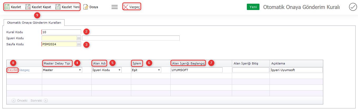358x110 pixels.
Task: Click the Kaydet Yeni toolbar icon
Action: pyautogui.click(x=58, y=7)
